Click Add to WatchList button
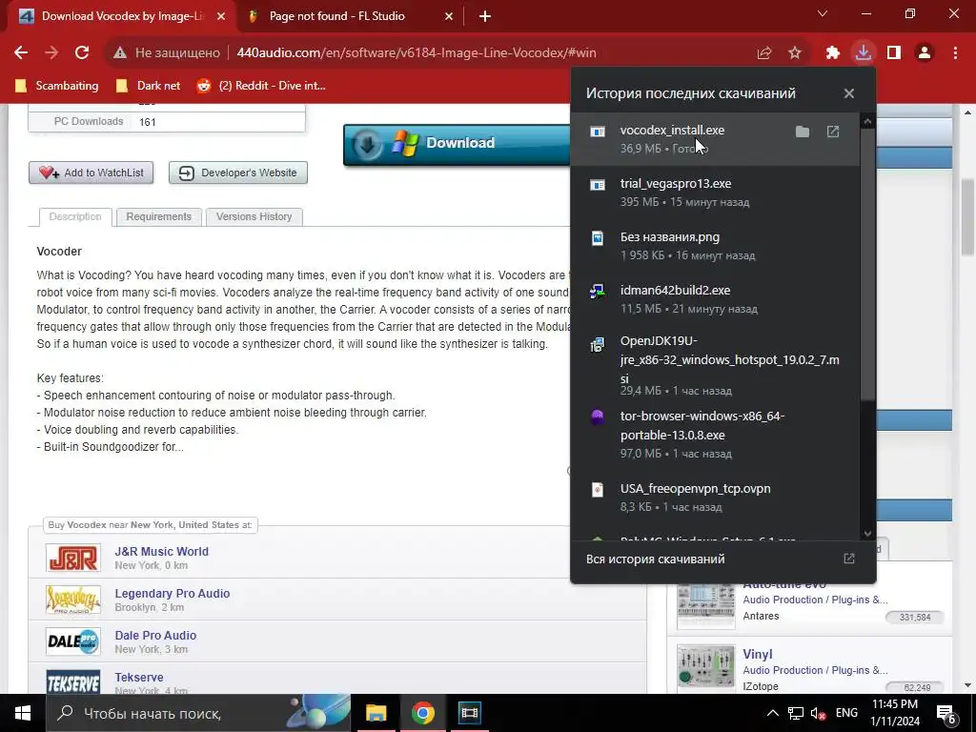 (91, 173)
